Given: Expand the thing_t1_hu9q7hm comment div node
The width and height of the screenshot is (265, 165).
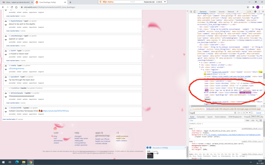Looking at the screenshot, I should pos(198,29).
